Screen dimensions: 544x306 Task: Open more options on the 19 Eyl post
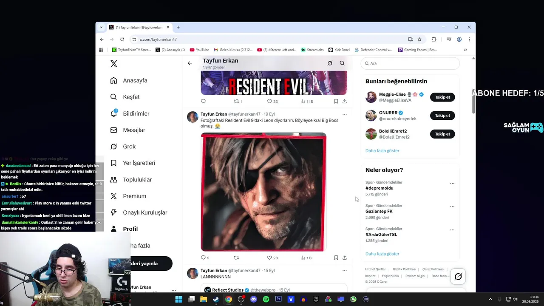point(345,114)
